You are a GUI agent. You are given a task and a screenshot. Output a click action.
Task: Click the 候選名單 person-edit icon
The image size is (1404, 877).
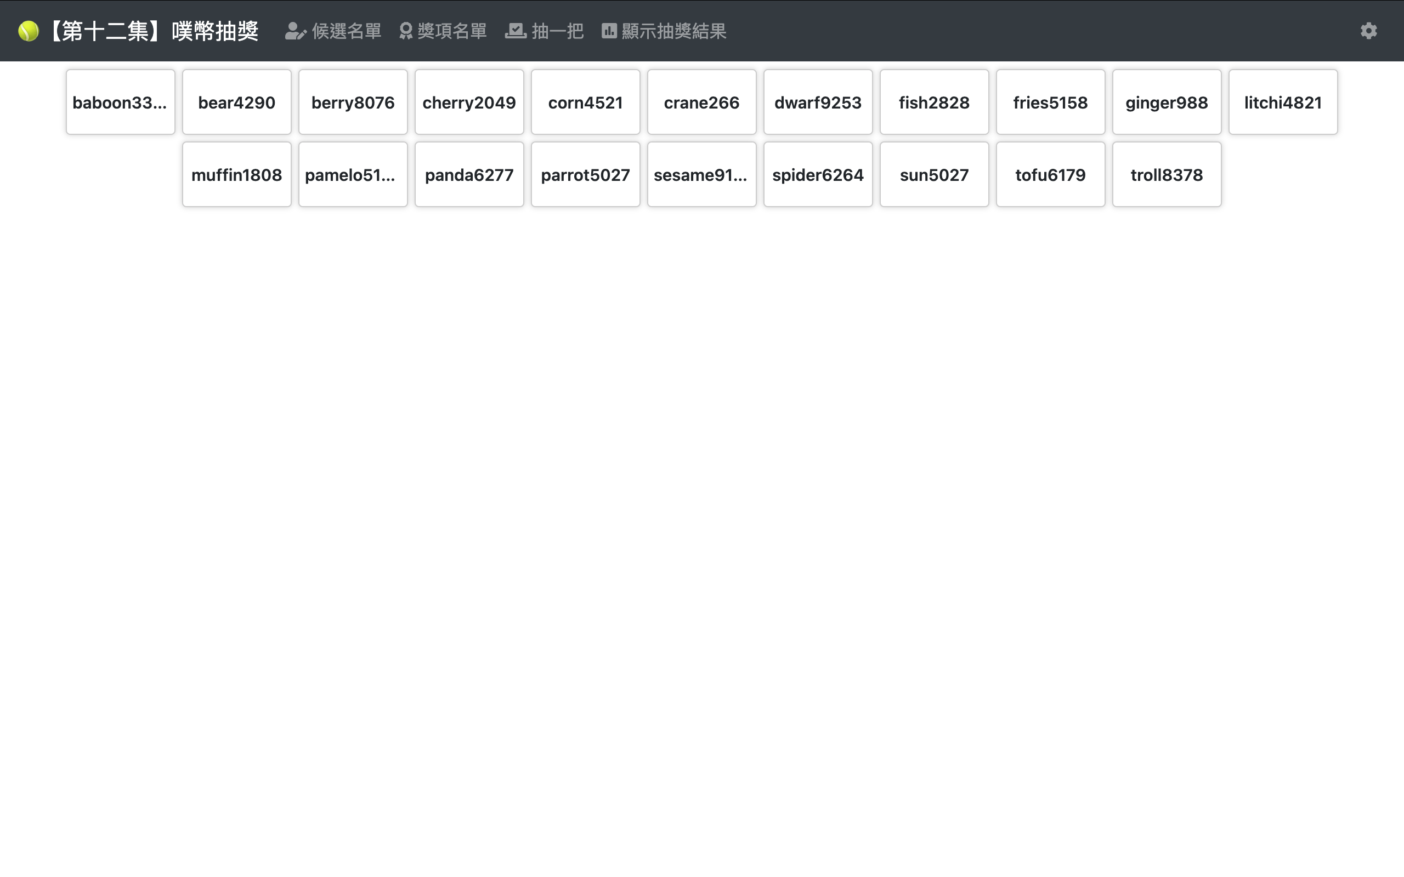click(x=295, y=31)
